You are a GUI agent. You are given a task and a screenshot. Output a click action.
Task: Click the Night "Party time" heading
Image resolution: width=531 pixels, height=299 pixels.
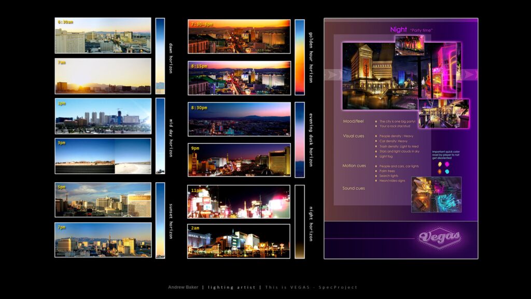(x=411, y=30)
